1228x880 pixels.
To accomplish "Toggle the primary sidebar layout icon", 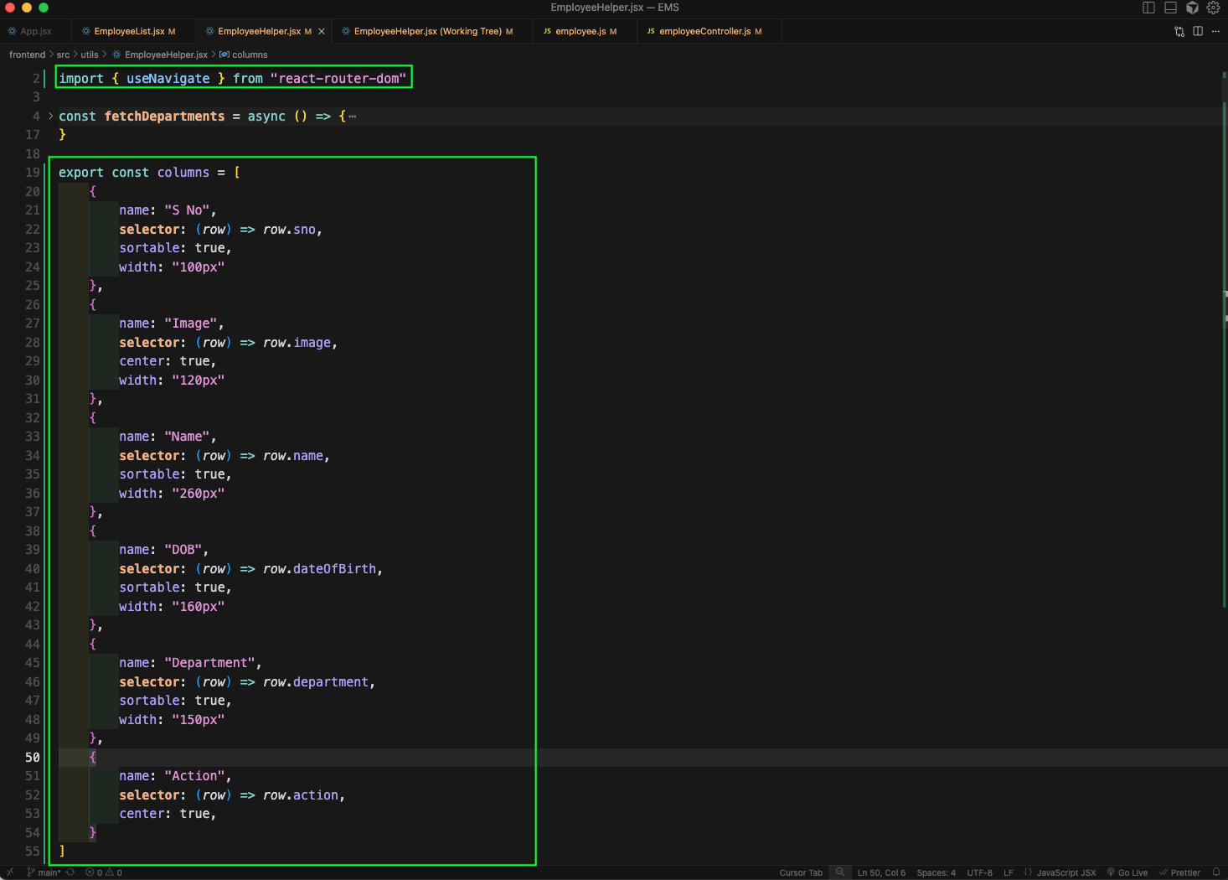I will [1148, 8].
